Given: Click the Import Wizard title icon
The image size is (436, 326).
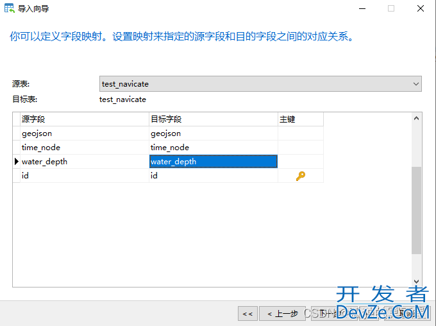Looking at the screenshot, I should point(10,8).
